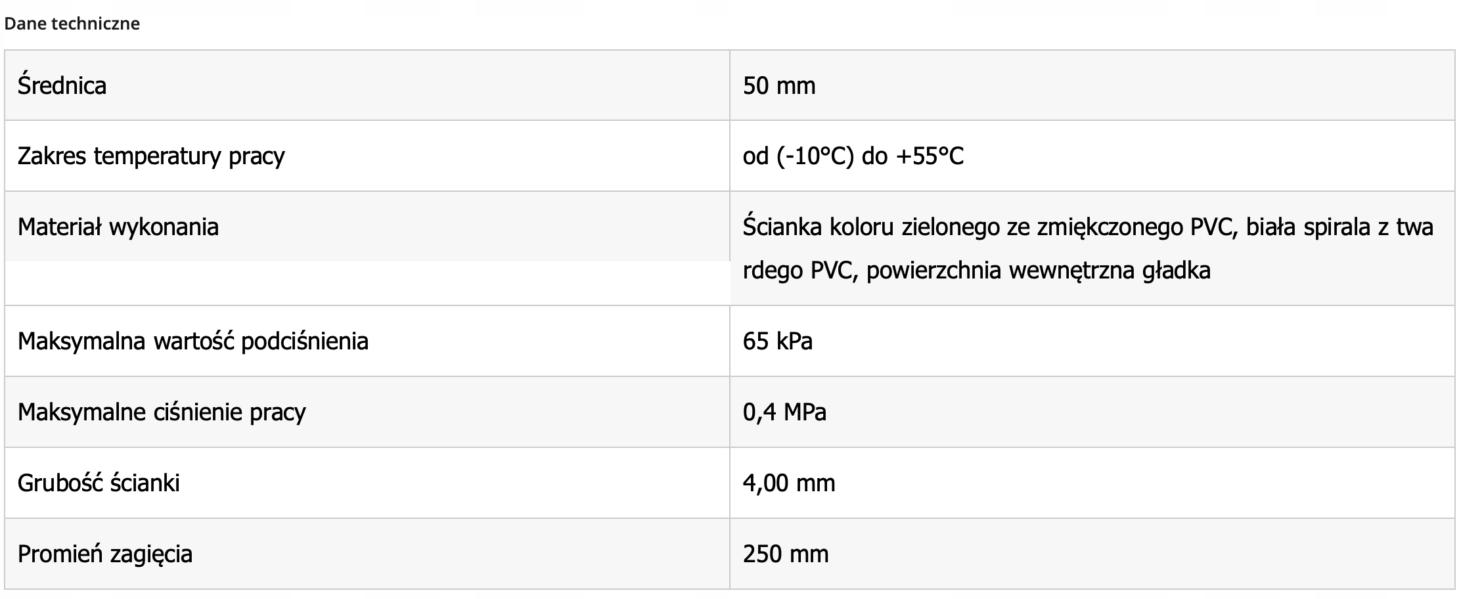Select 'Maksymalna wartość podciśnienia' label
Screen dimensions: 1461x599
pyautogui.click(x=193, y=341)
